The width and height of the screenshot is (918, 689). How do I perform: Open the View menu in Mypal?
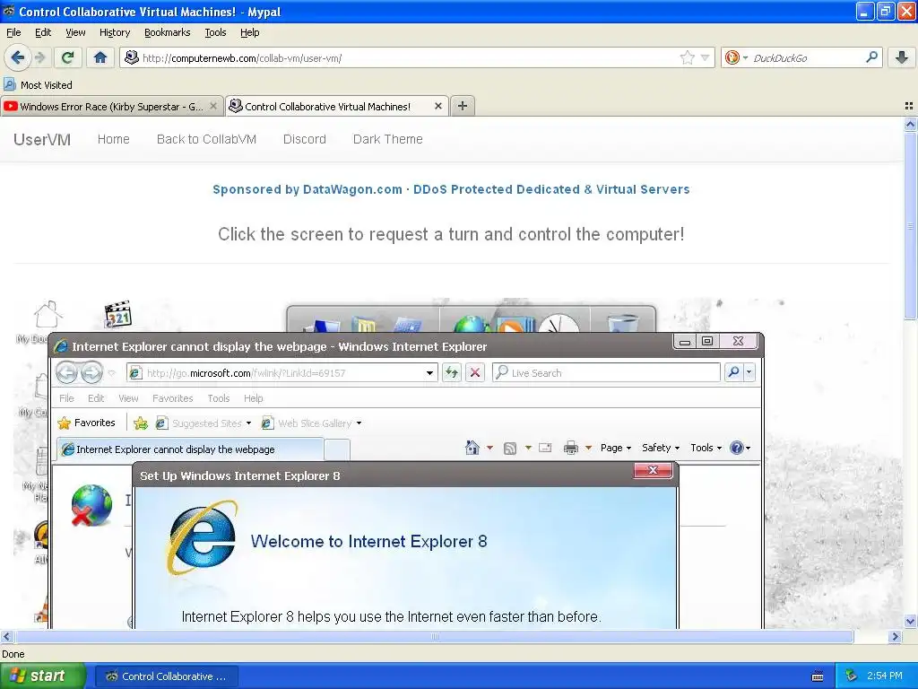75,32
